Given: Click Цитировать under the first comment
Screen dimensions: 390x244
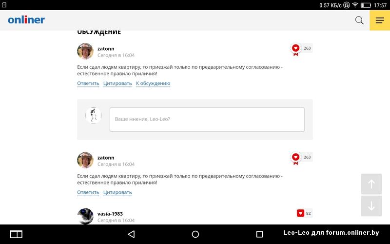Looking at the screenshot, I should [117, 83].
